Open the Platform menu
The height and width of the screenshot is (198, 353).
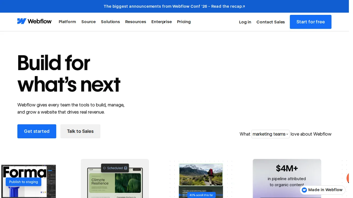[x=67, y=22]
